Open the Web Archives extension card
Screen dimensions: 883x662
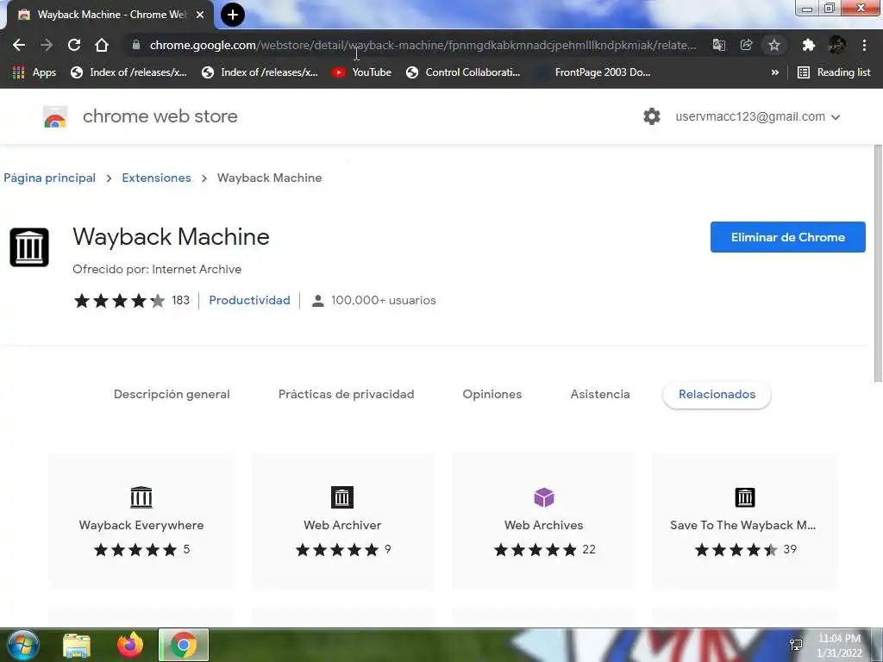543,521
